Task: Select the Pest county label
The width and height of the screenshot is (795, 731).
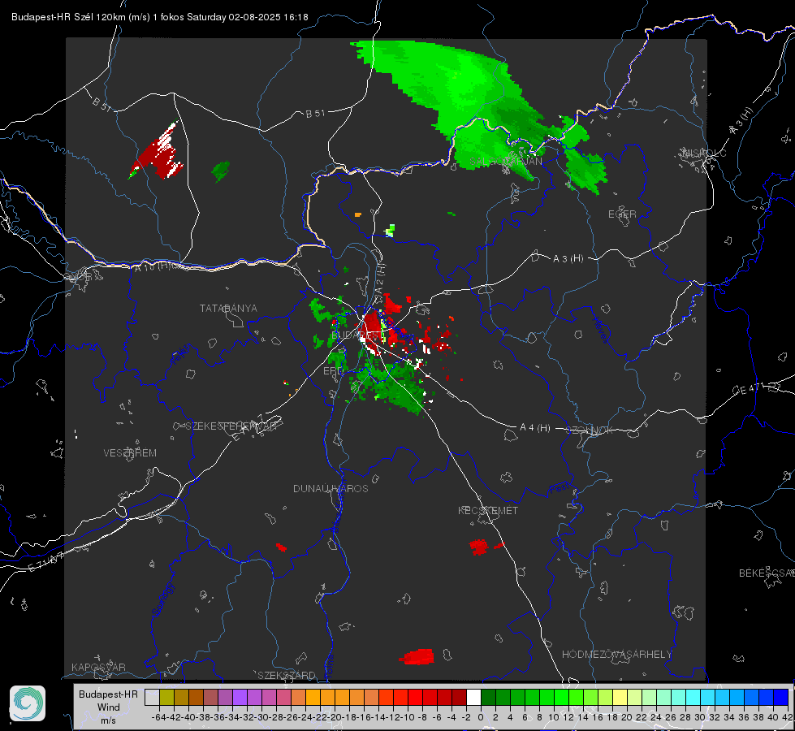Action: [558, 489]
